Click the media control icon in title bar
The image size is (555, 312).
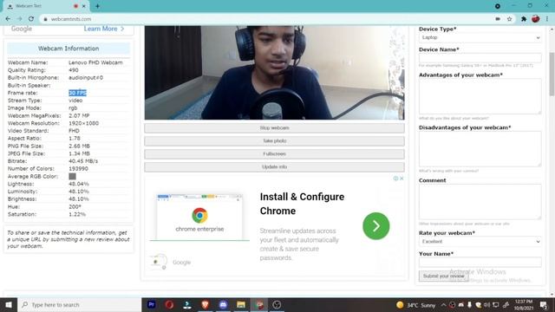[497, 6]
